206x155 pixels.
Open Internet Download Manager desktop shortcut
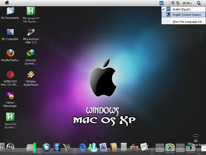click(x=31, y=57)
